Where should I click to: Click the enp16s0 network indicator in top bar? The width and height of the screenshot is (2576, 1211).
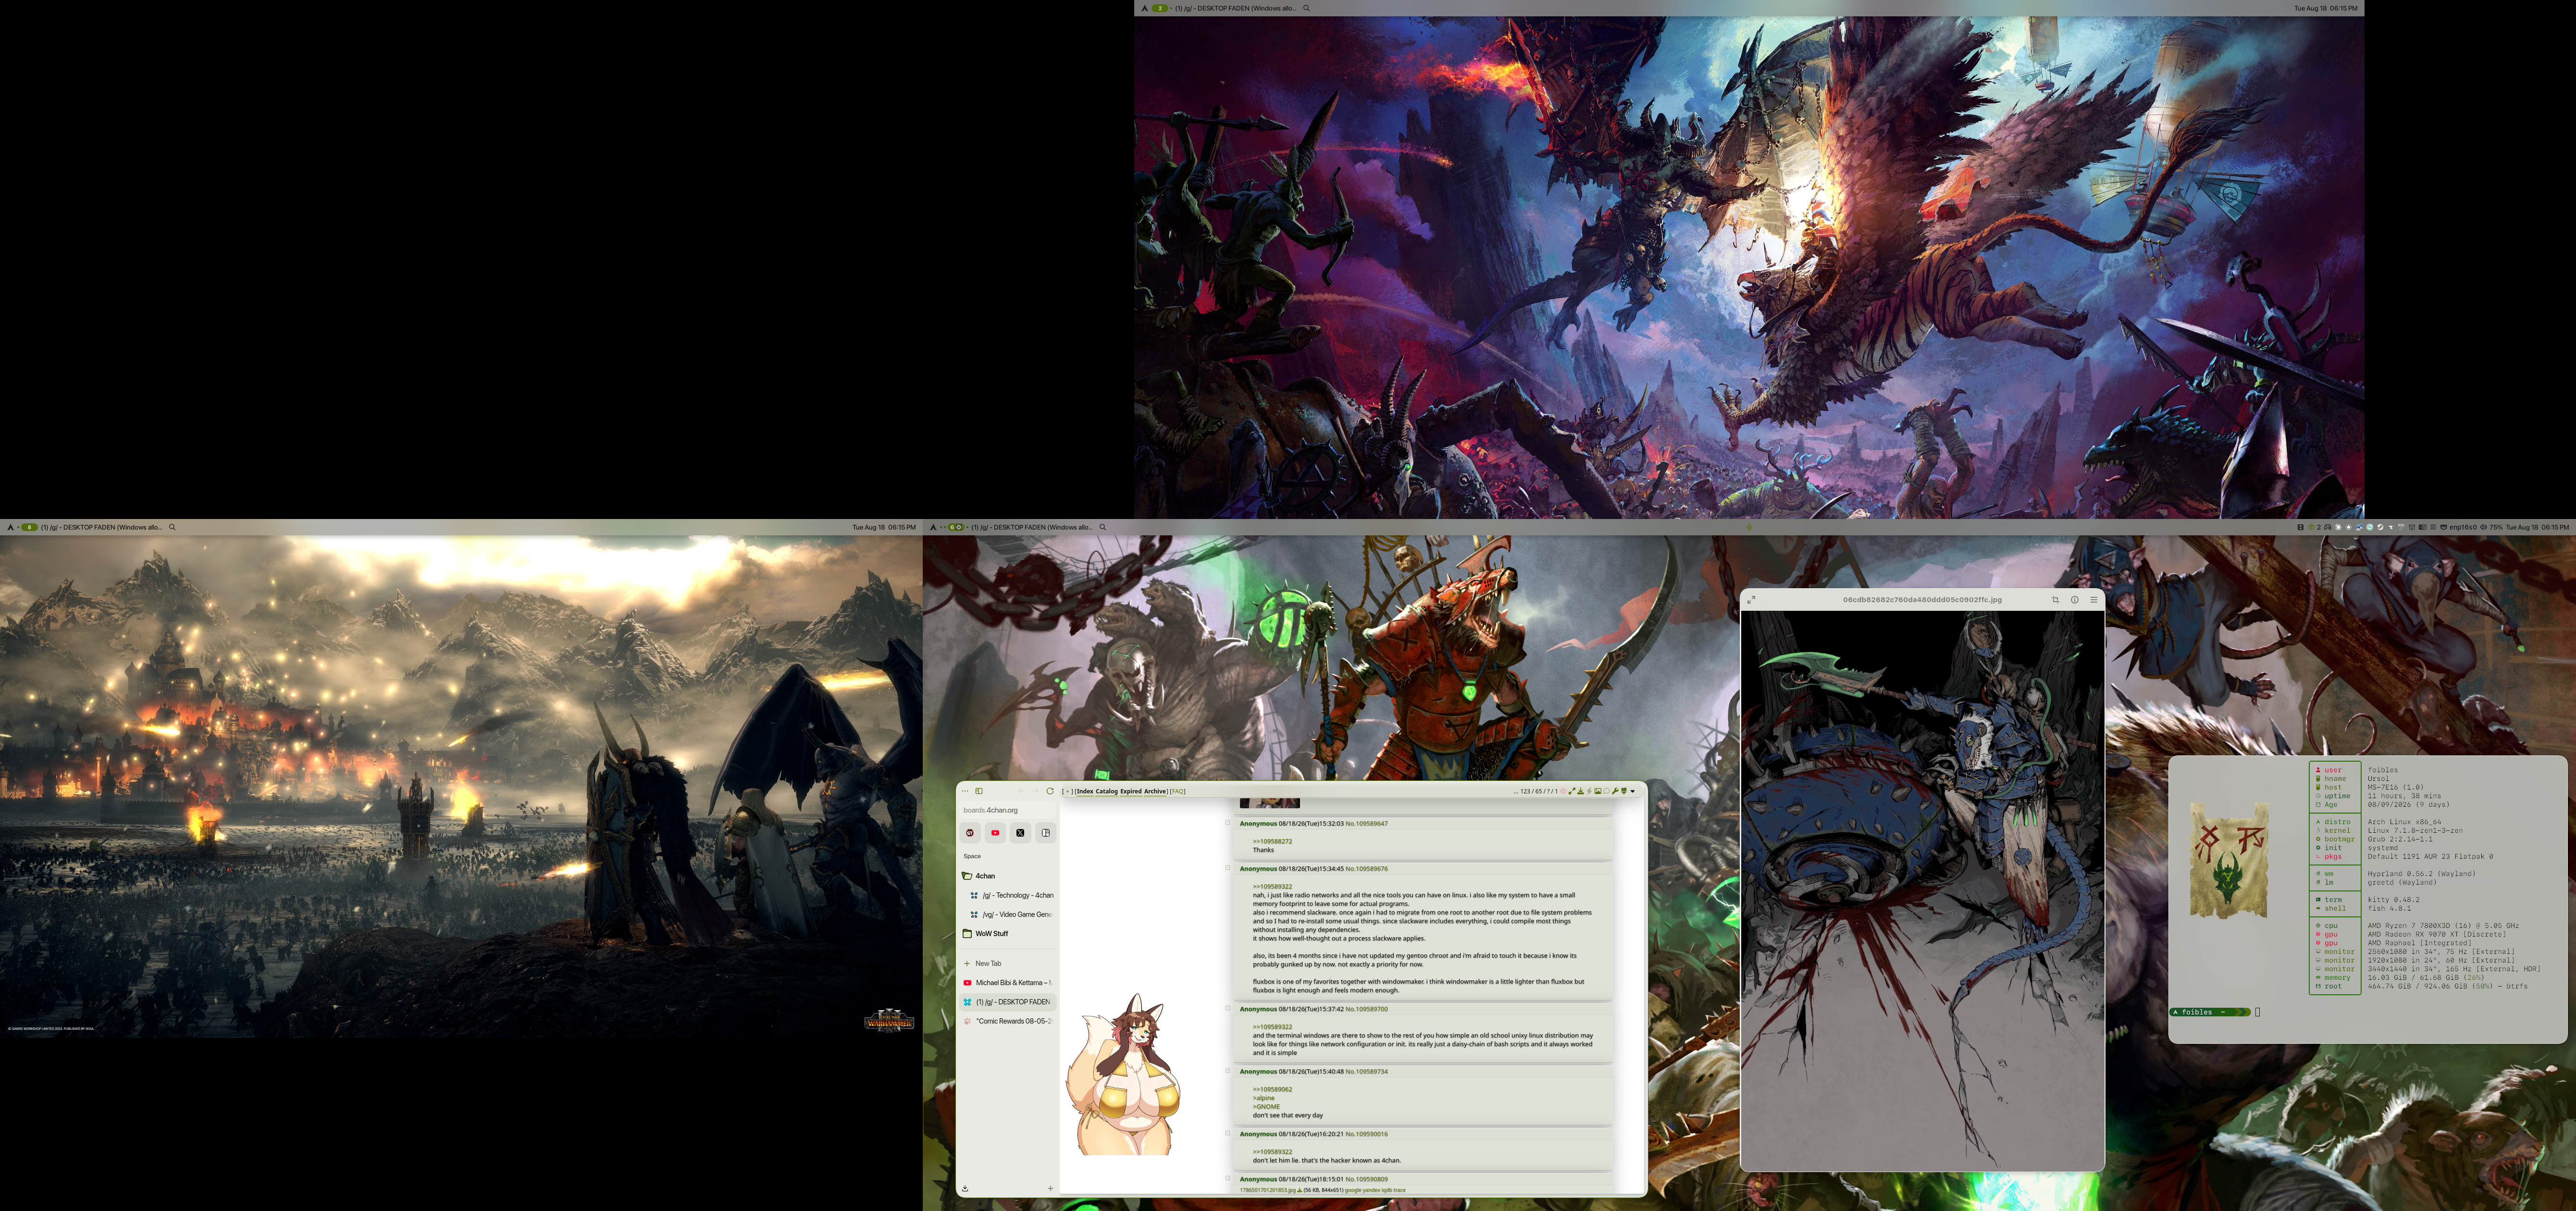pyautogui.click(x=2459, y=527)
